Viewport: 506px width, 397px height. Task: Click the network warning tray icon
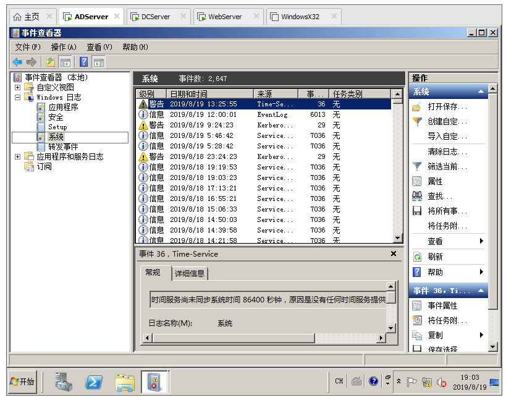(427, 382)
